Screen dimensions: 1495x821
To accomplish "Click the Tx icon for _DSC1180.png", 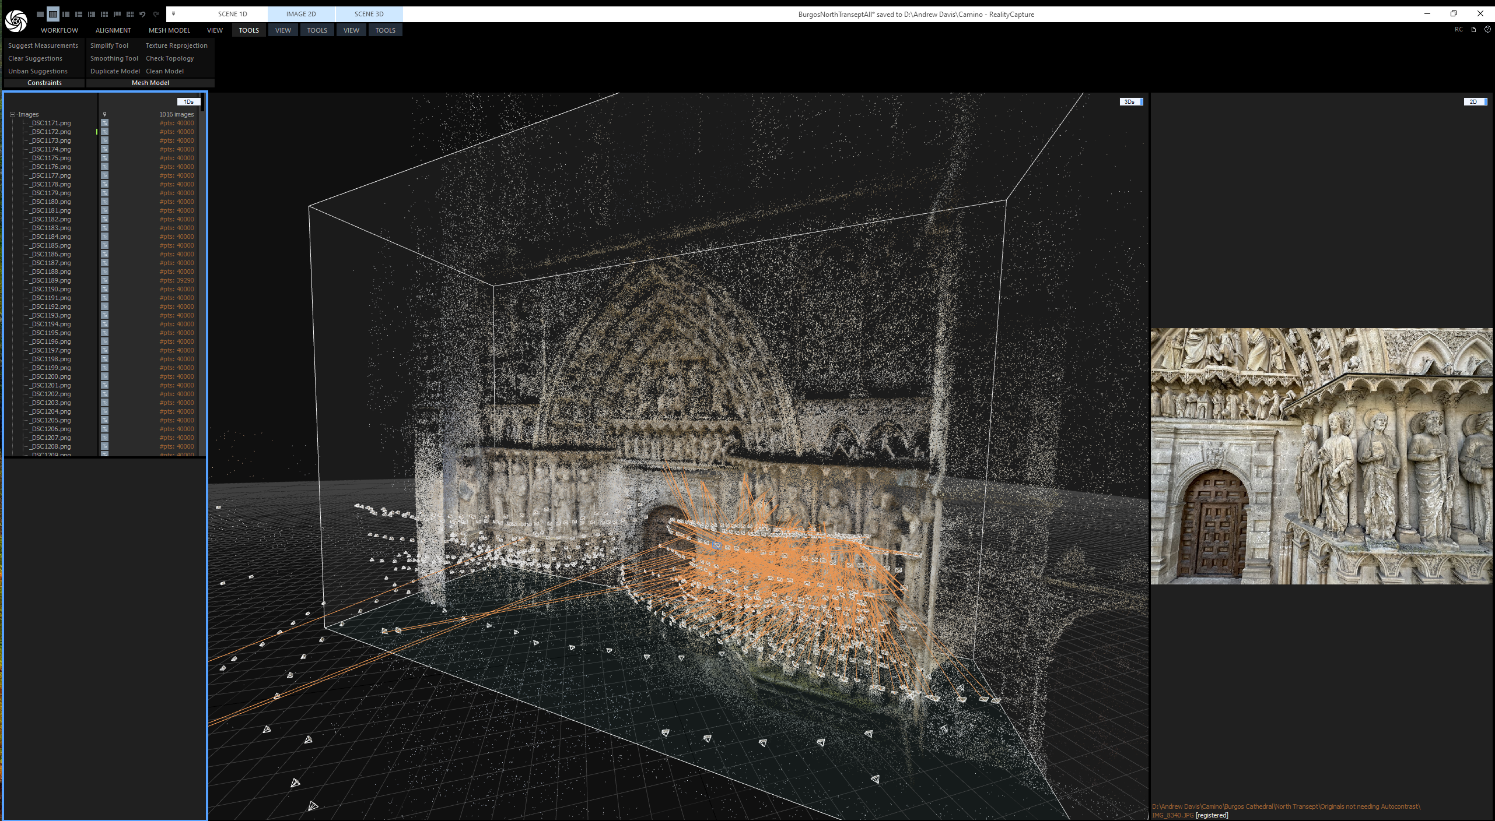I will (x=105, y=202).
